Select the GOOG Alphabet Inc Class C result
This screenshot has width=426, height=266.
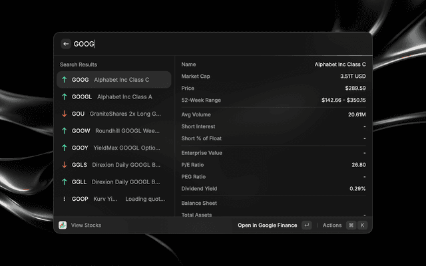(x=113, y=80)
